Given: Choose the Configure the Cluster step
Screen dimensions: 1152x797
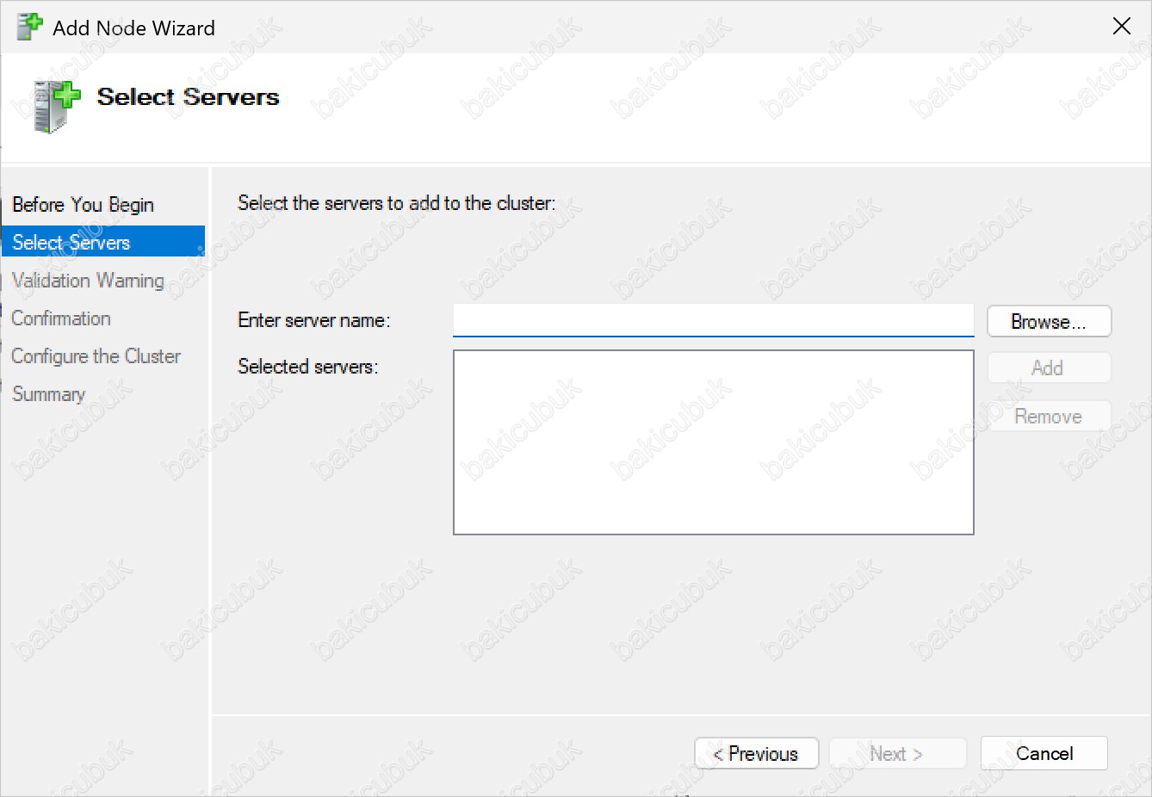Looking at the screenshot, I should 96,356.
